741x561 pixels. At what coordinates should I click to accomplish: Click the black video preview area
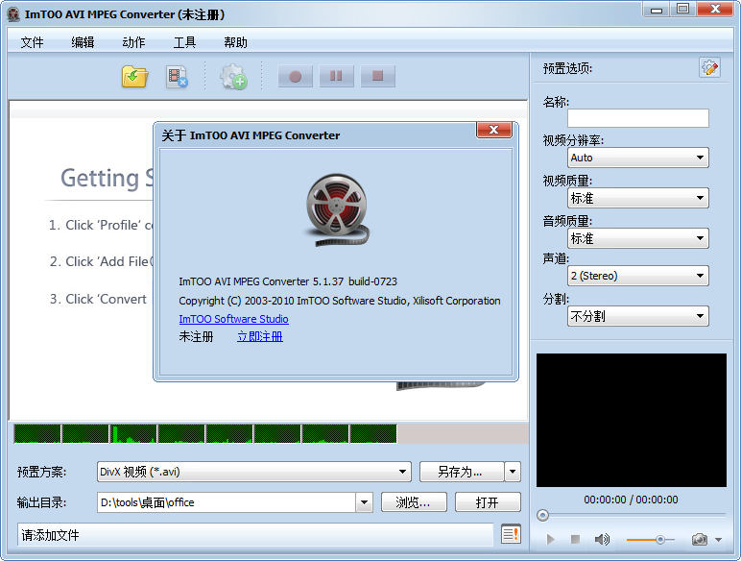(632, 420)
